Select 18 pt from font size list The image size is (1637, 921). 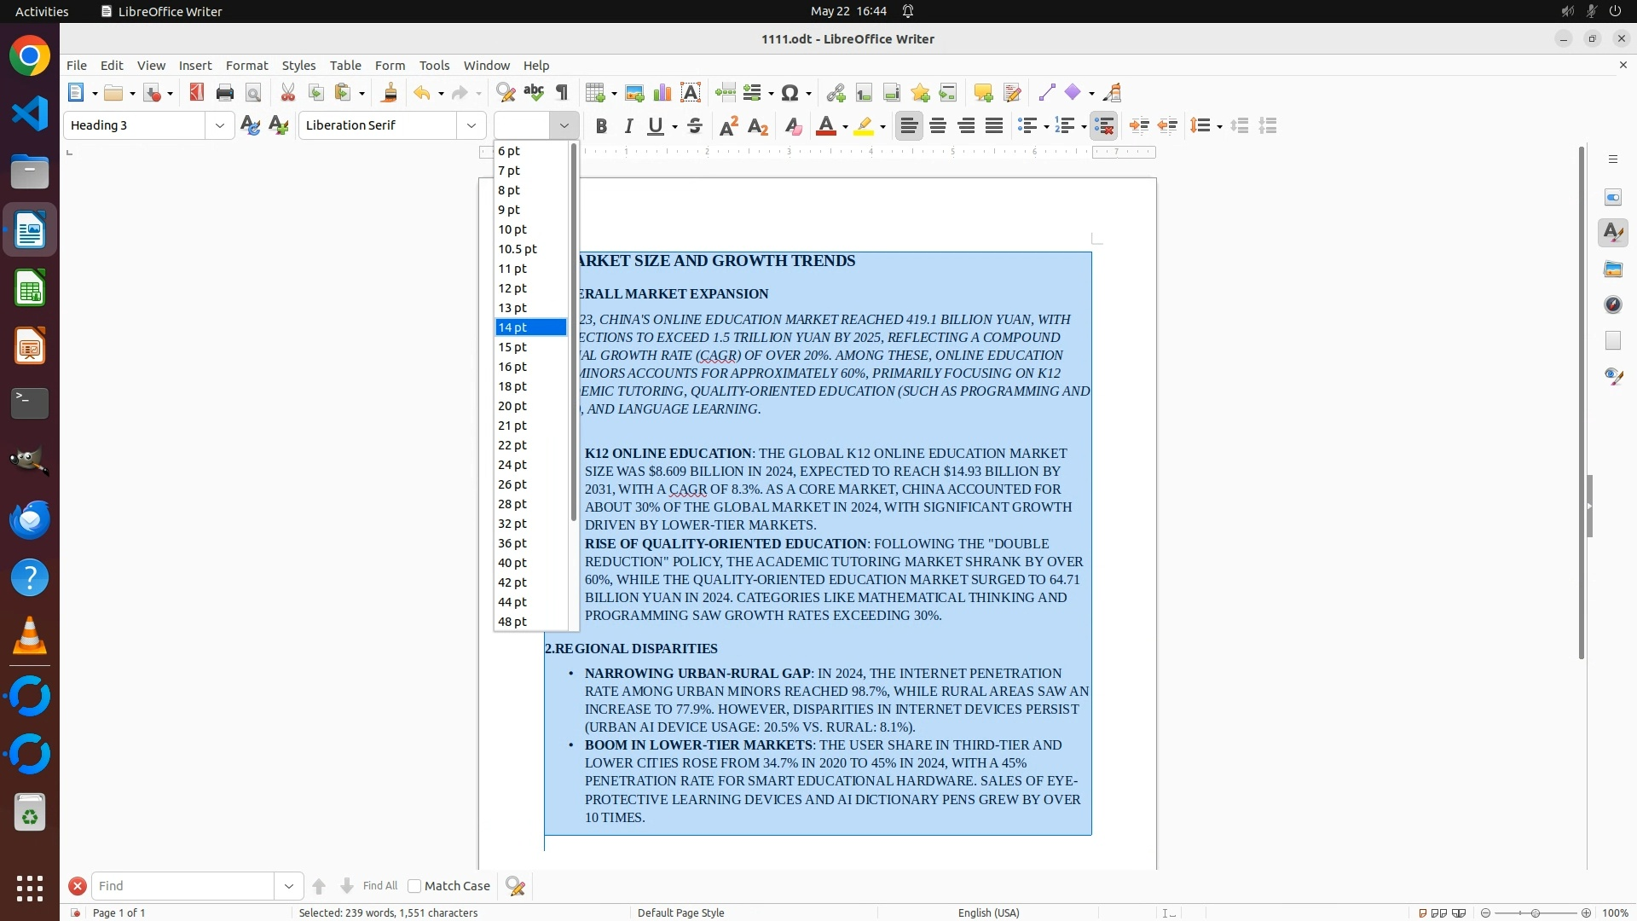(513, 386)
